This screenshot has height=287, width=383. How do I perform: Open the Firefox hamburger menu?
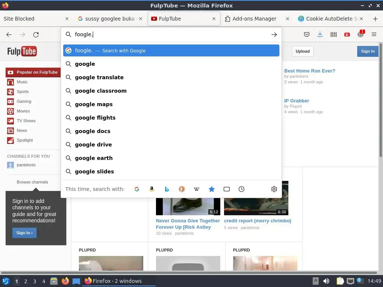coord(374,34)
